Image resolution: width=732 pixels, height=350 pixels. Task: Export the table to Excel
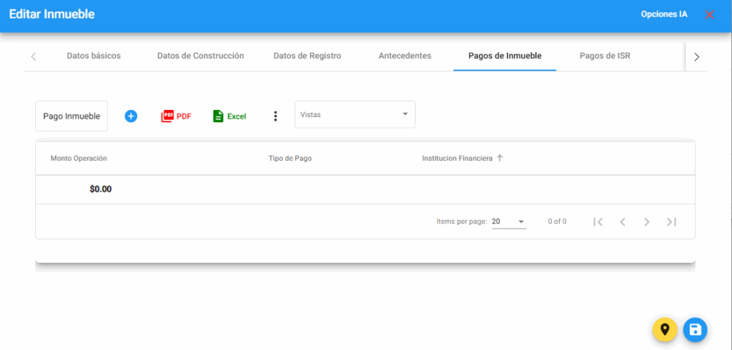[229, 116]
